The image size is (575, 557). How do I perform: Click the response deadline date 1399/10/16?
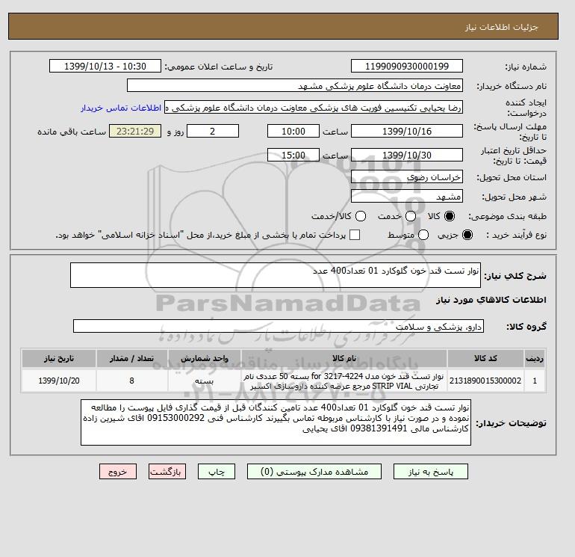tap(407, 131)
